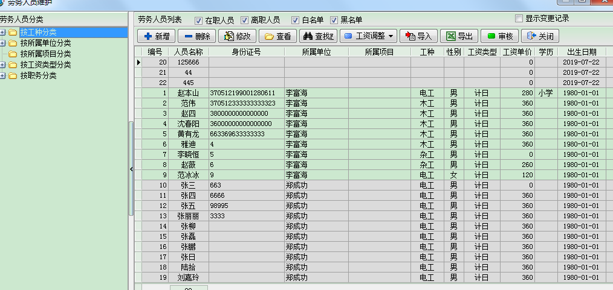The image size is (613, 290).
Task: Expand the 按工种分类 tree node
Action: (x=3, y=32)
